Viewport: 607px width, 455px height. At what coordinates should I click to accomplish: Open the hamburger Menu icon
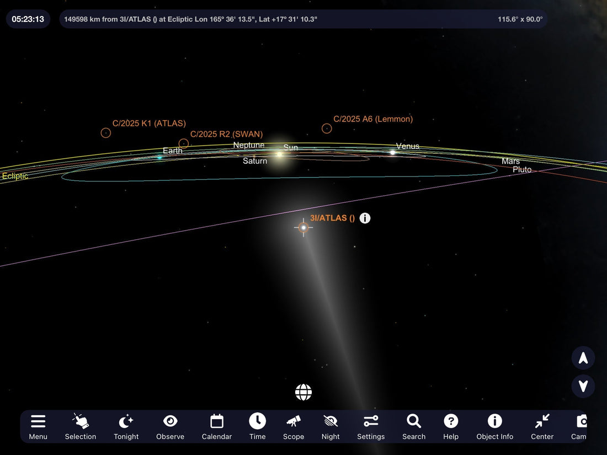coord(38,422)
